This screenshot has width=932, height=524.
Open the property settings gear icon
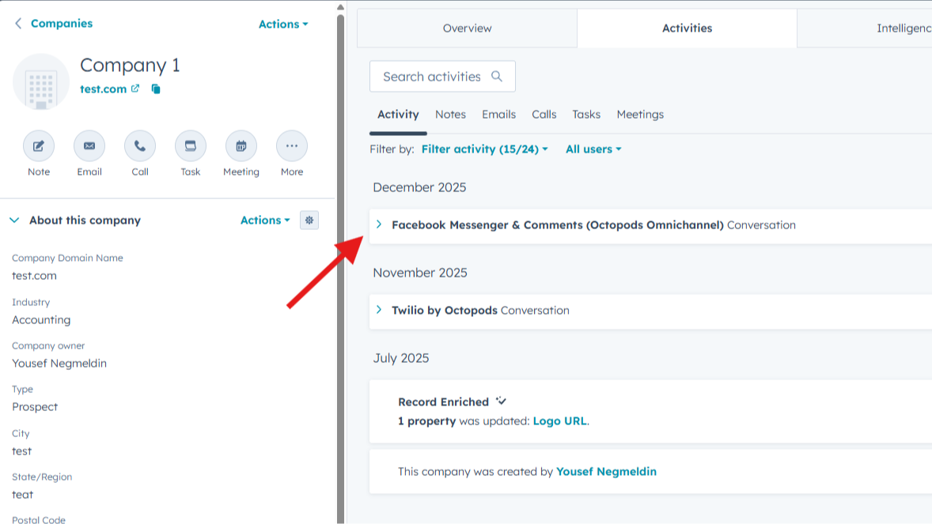point(309,220)
